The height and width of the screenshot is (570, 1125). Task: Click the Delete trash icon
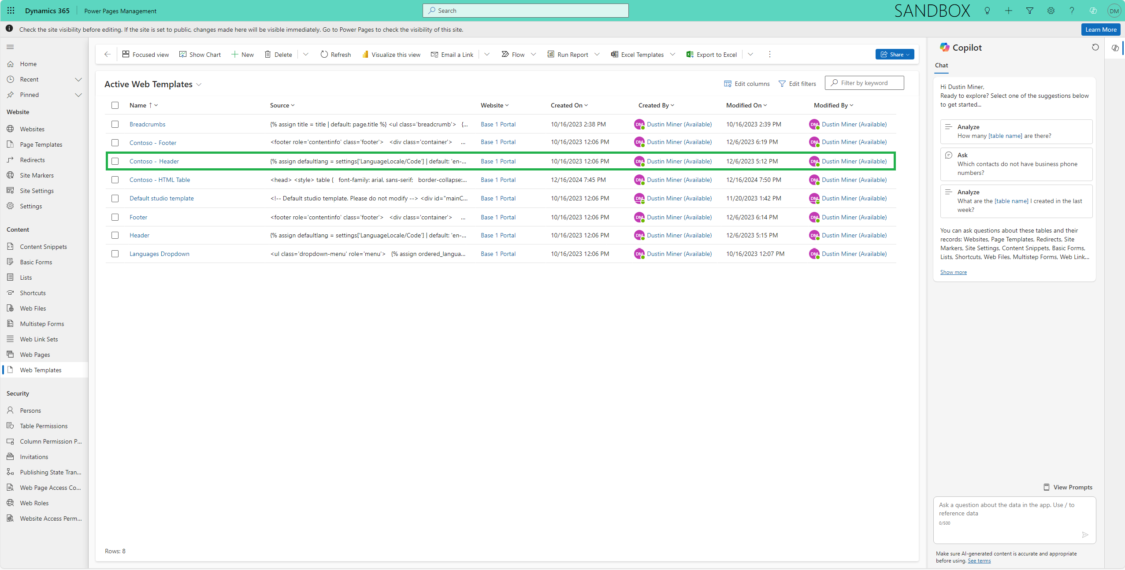[267, 54]
